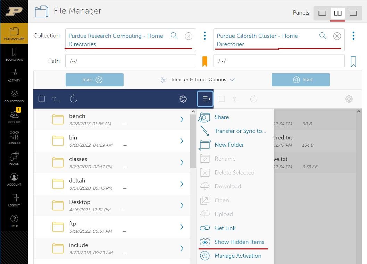Screen dimensions: 367x264
Task: Open File Manager in the sidebar
Action: [x=14, y=33]
